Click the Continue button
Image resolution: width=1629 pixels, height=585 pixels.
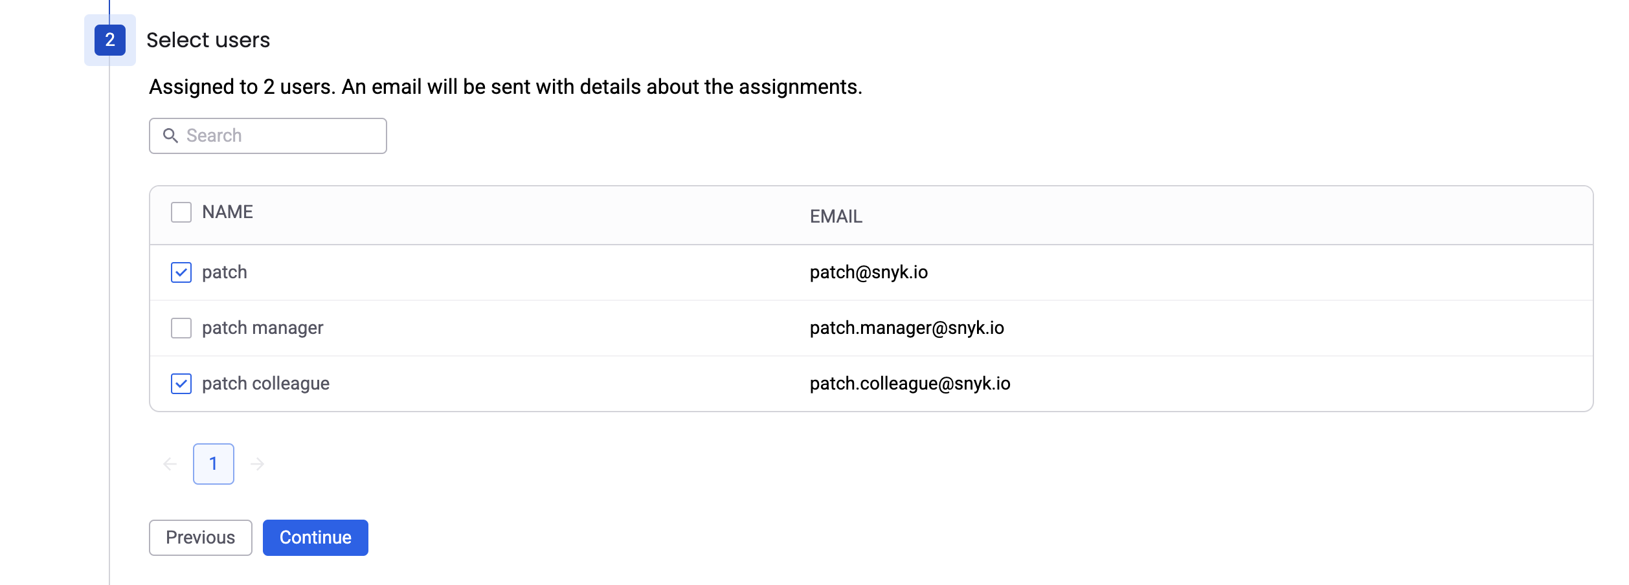click(315, 538)
